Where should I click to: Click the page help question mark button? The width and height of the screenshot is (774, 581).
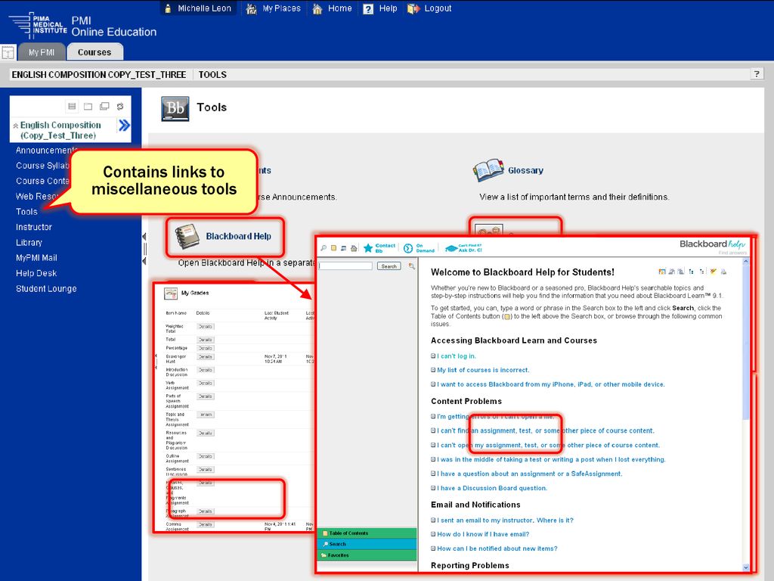[757, 74]
